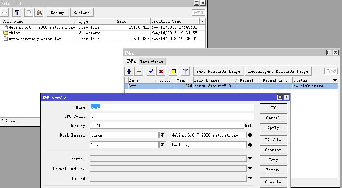Remove KVM using the red minus icon
This screenshot has height=188, width=342.
139,71
